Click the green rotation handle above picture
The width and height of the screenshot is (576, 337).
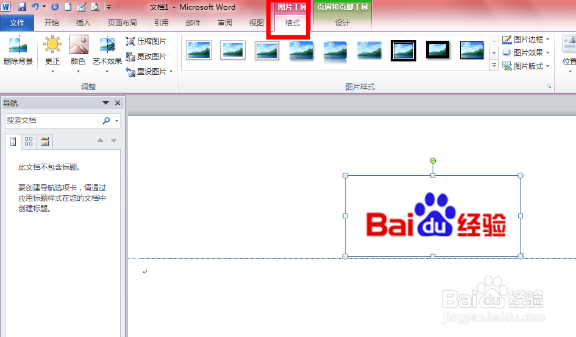433,161
